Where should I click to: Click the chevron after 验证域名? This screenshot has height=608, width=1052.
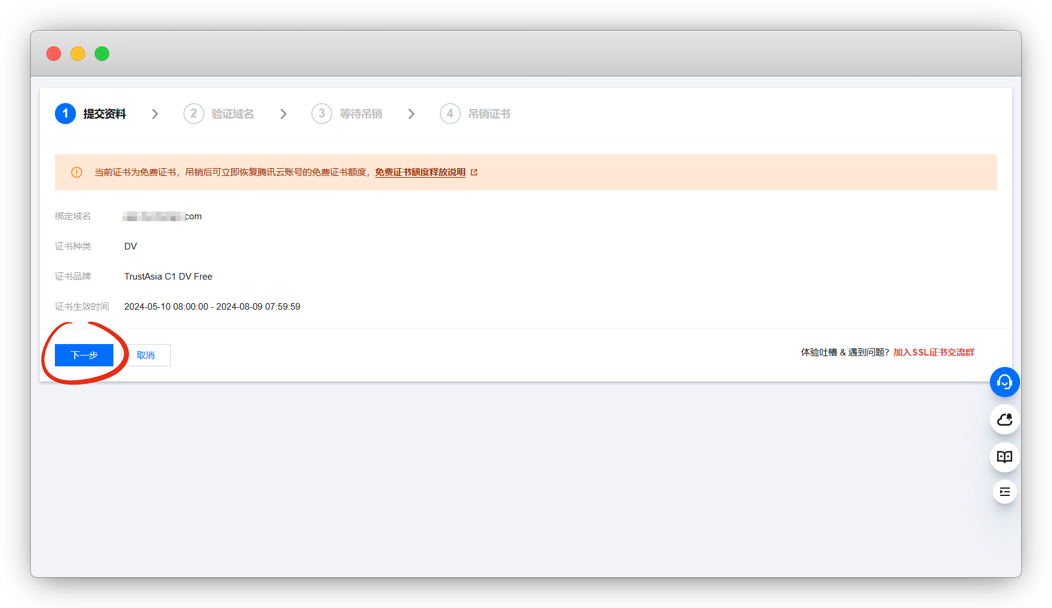tap(284, 114)
